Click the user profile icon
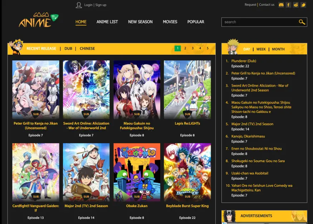This screenshot has width=313, height=224. click(79, 5)
